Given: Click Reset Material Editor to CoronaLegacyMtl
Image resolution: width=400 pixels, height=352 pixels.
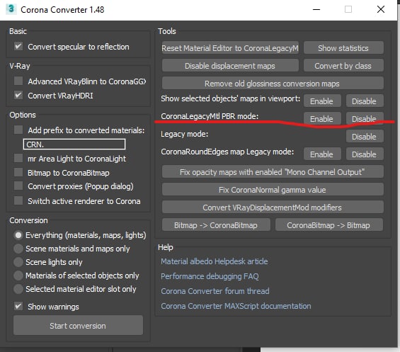Looking at the screenshot, I should pos(230,47).
